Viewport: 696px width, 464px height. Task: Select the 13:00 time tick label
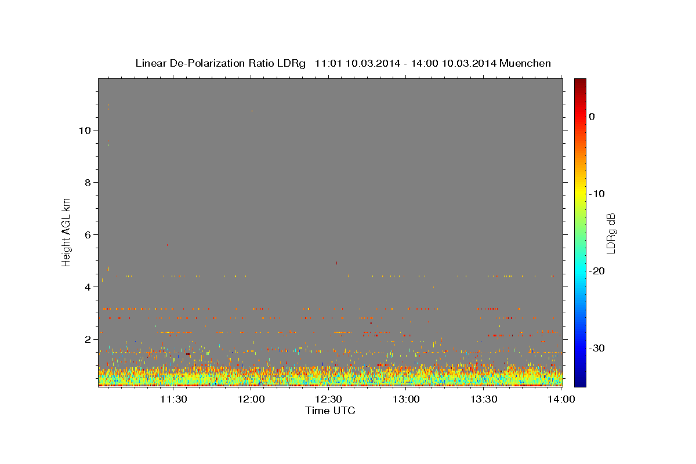pyautogui.click(x=406, y=399)
